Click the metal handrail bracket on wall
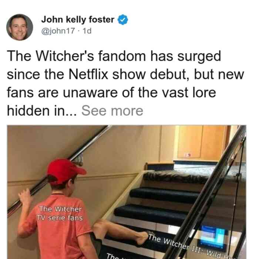This screenshot has height=259, width=259. coord(79,159)
